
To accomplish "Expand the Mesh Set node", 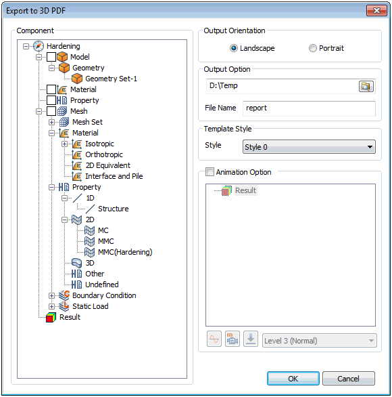I will 51,123.
